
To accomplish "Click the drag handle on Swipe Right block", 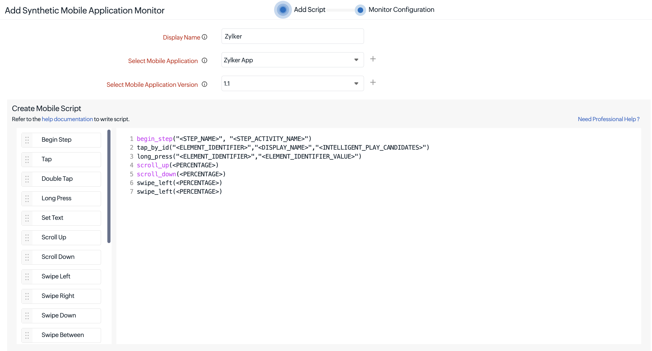I will (x=27, y=296).
